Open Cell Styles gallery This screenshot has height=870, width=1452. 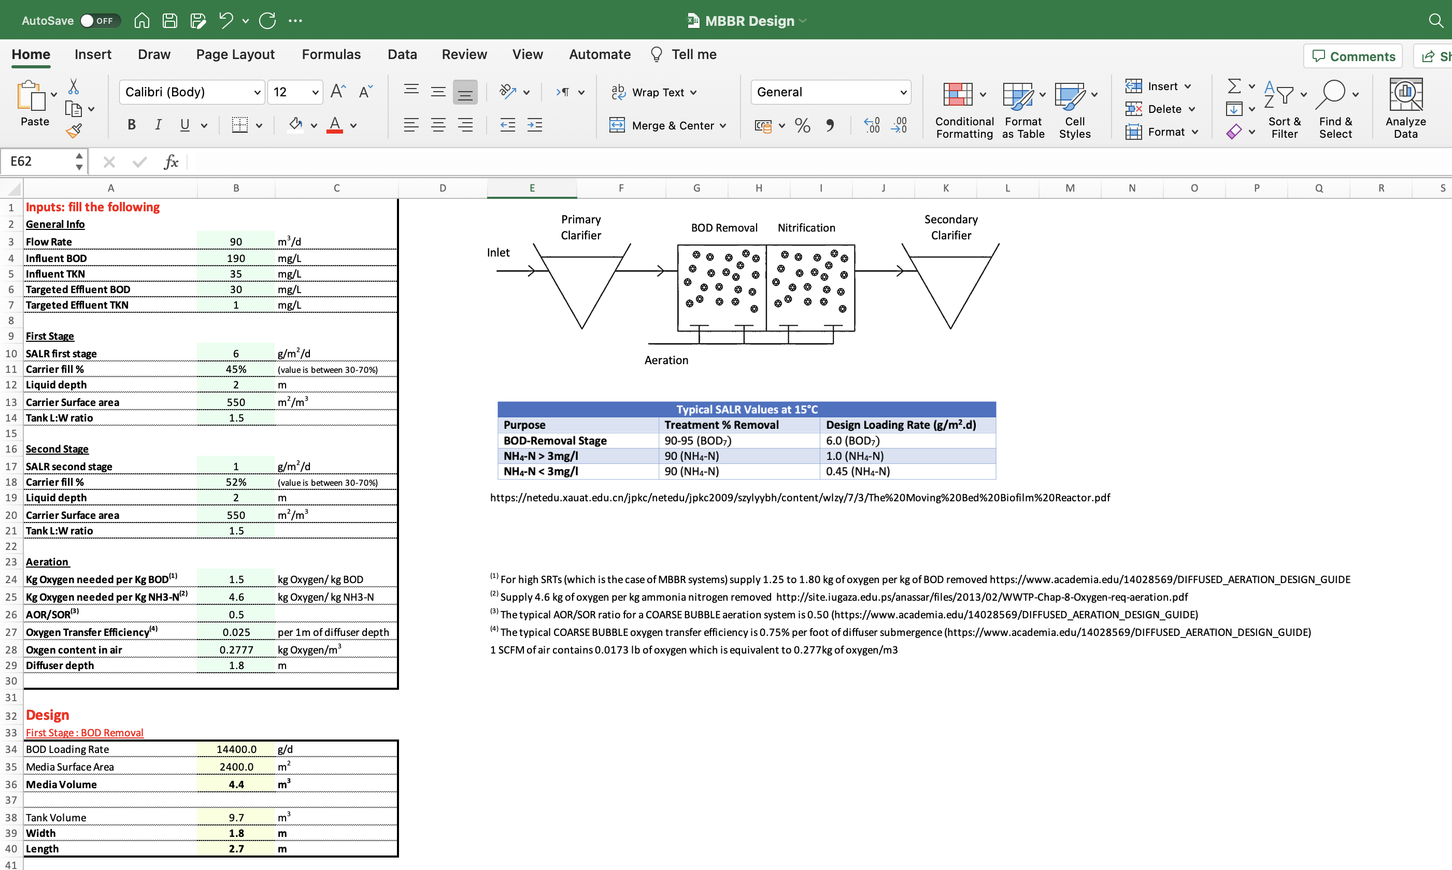coord(1075,110)
